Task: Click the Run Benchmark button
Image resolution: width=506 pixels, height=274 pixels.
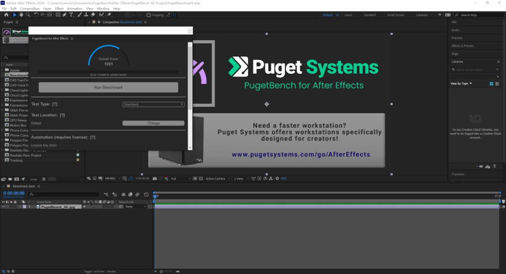Action: [x=108, y=88]
